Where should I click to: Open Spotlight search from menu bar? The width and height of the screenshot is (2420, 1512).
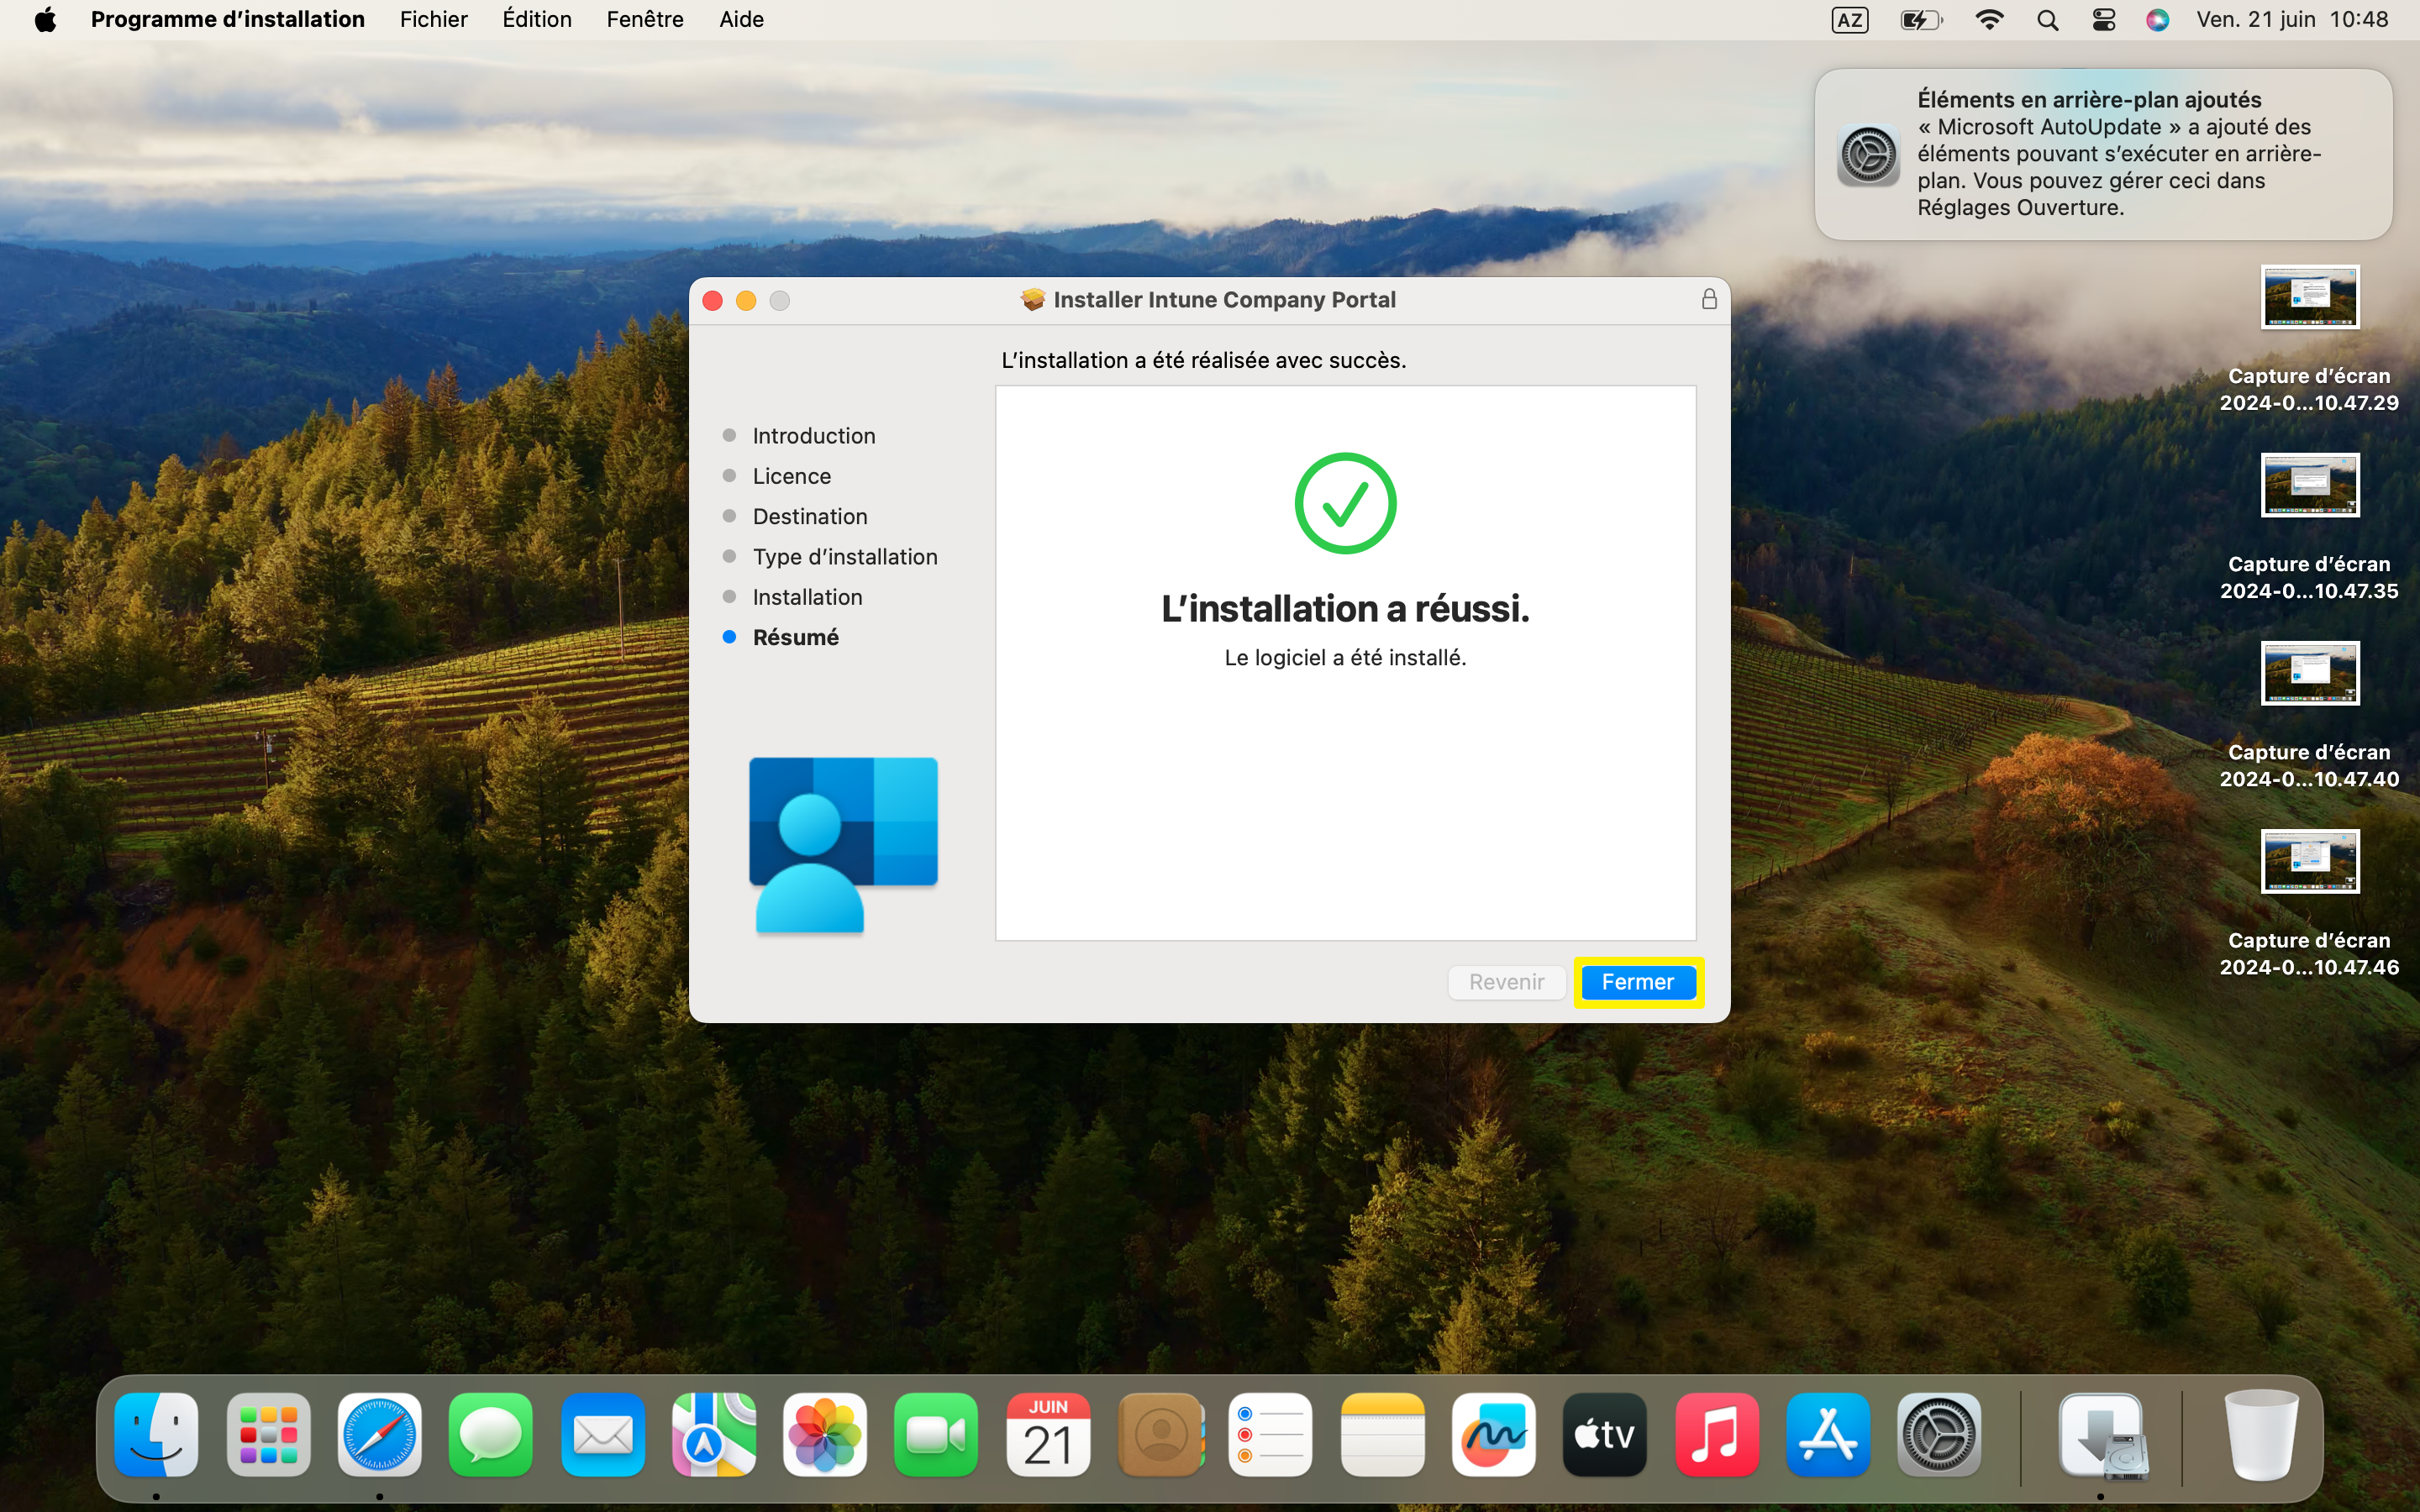tap(2047, 20)
